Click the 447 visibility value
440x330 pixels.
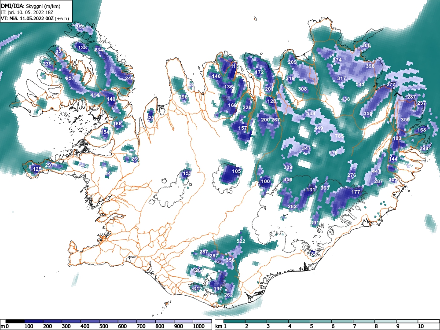tap(376, 171)
